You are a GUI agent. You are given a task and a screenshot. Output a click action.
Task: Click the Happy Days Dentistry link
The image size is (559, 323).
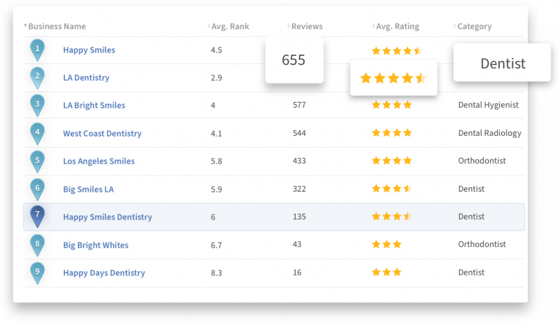pyautogui.click(x=104, y=274)
